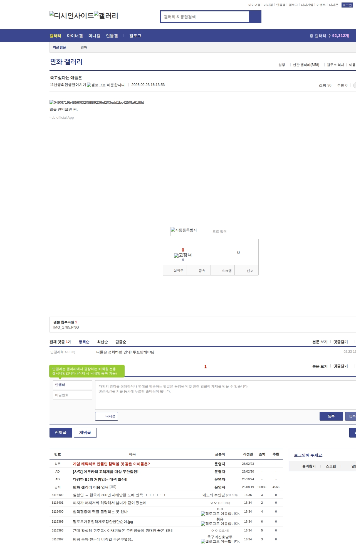Open 이벤트 top link
The image size is (356, 544).
321,5
